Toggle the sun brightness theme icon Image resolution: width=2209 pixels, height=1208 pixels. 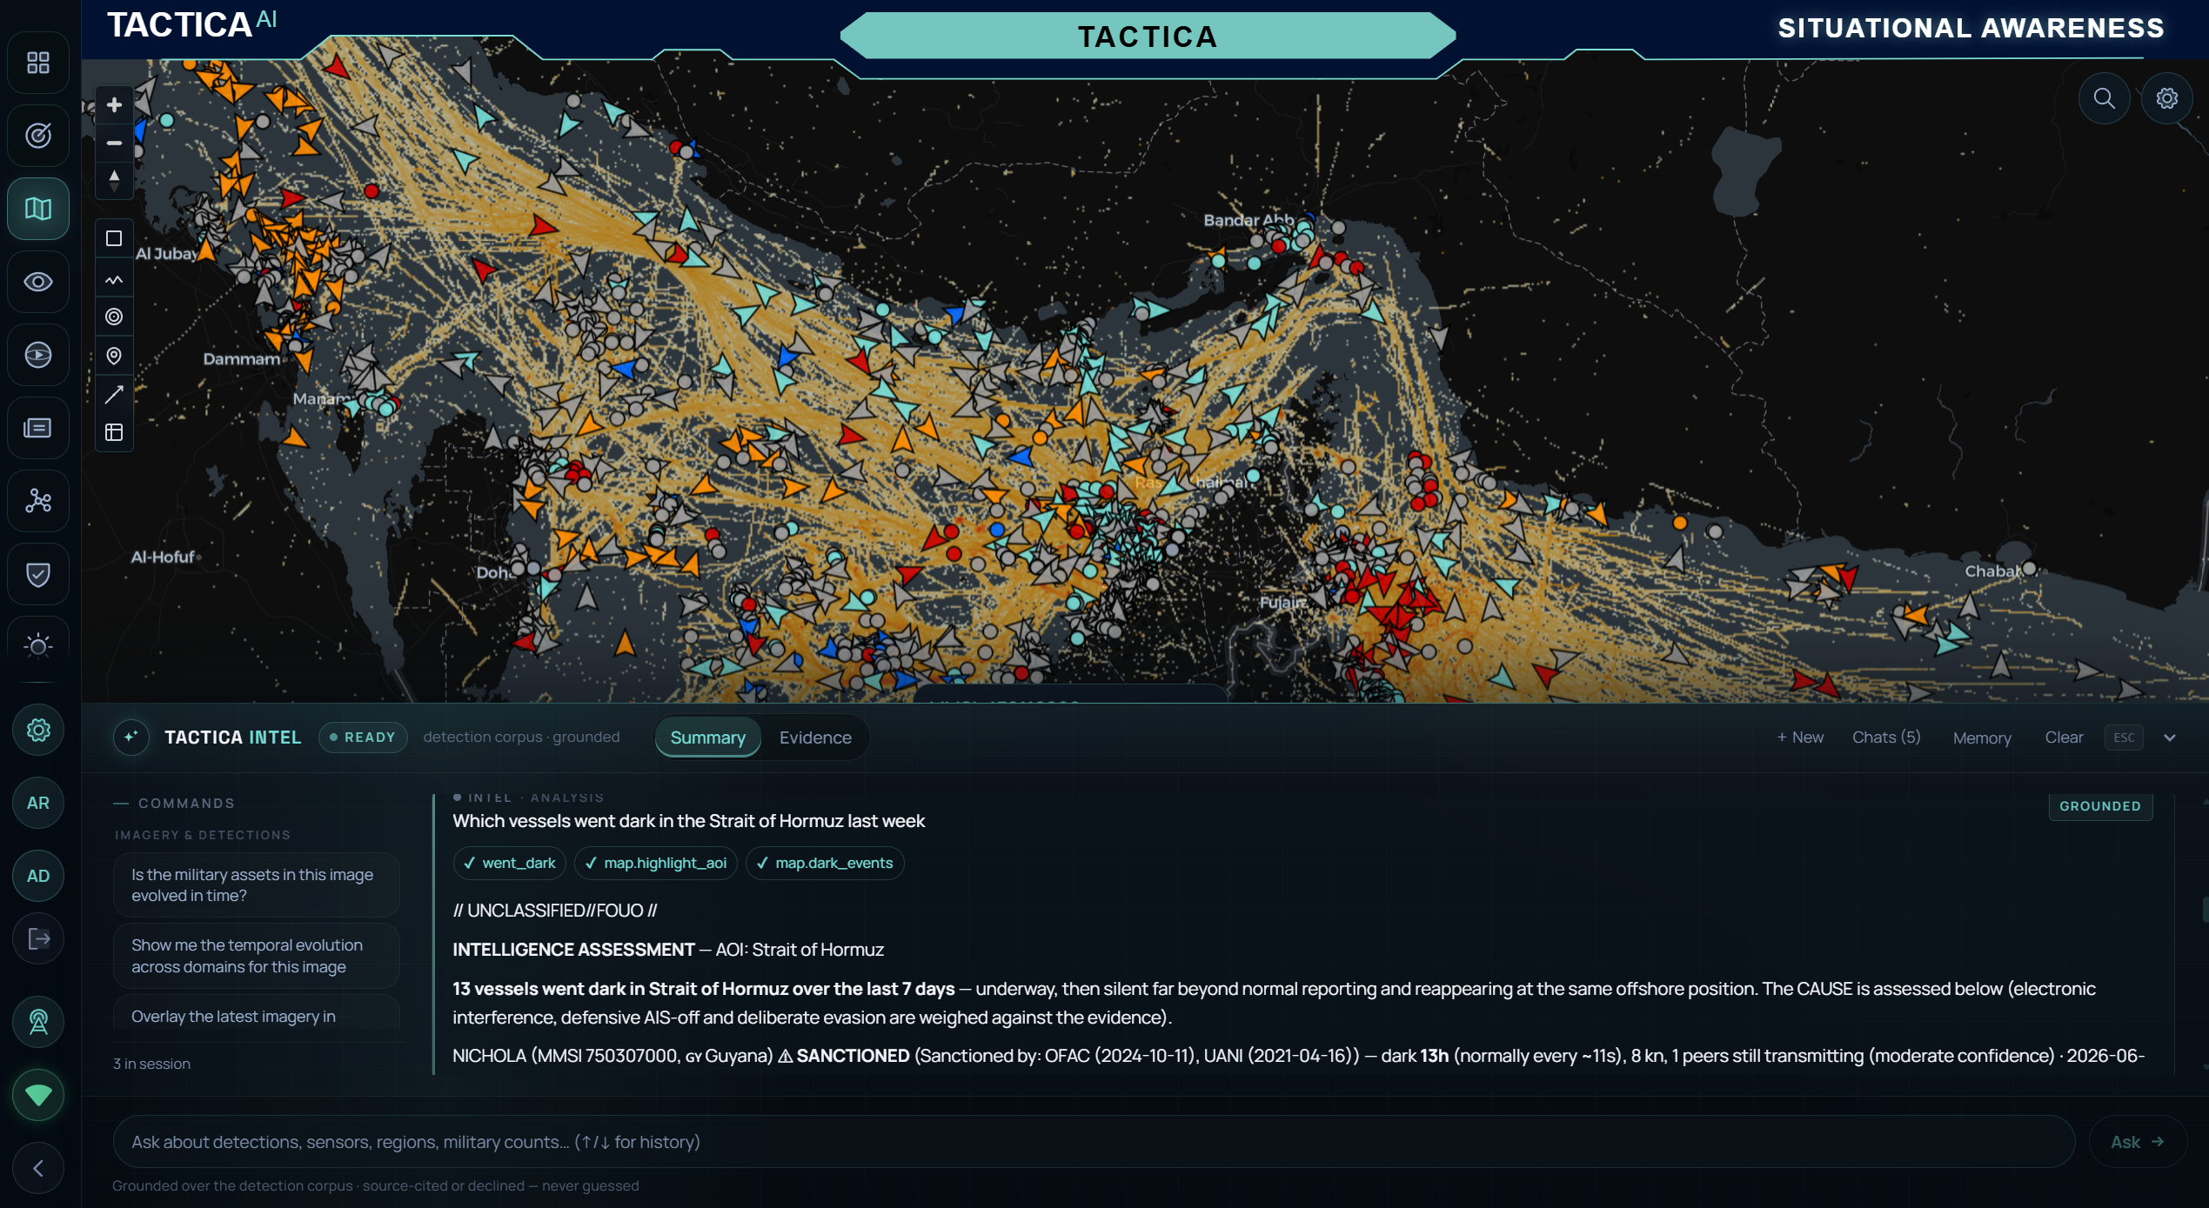[38, 645]
